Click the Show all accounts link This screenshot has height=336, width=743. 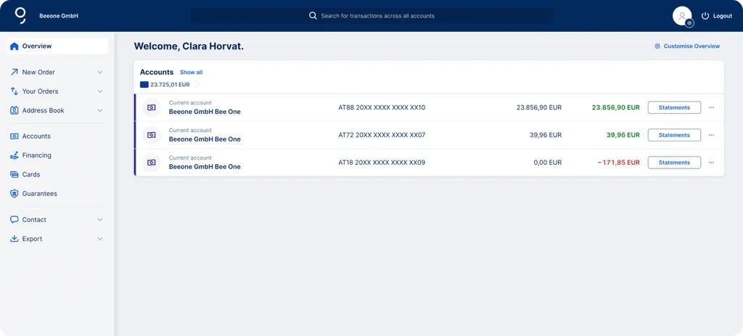[x=192, y=72]
